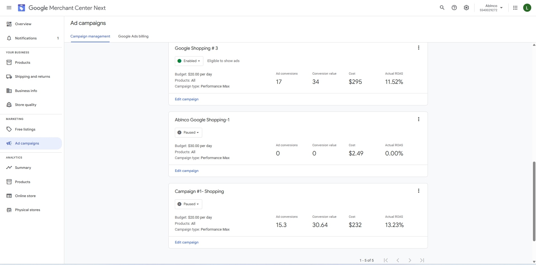Click the Summary trend line icon
The image size is (536, 265).
pyautogui.click(x=9, y=168)
